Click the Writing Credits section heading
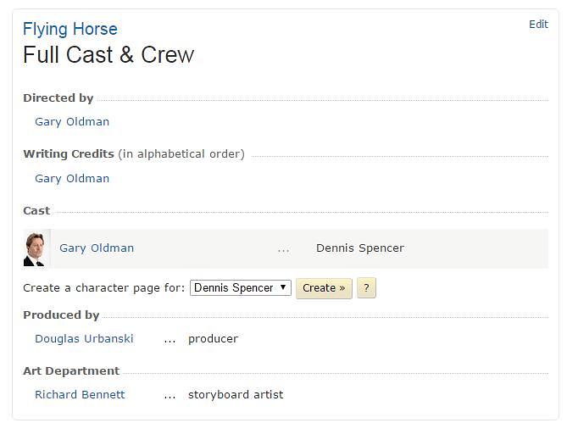 (69, 154)
